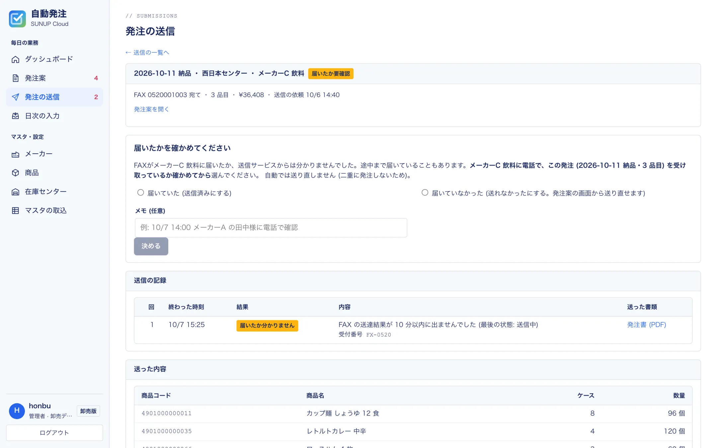Click receipt number FX-0520
Viewport: 717px width, 448px height.
point(378,335)
